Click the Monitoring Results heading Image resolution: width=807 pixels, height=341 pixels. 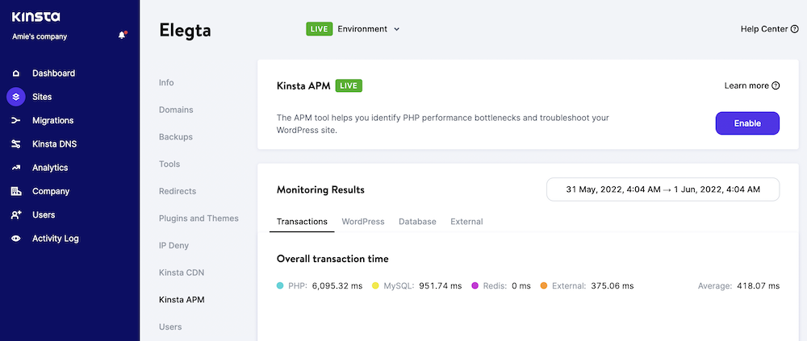[320, 189]
